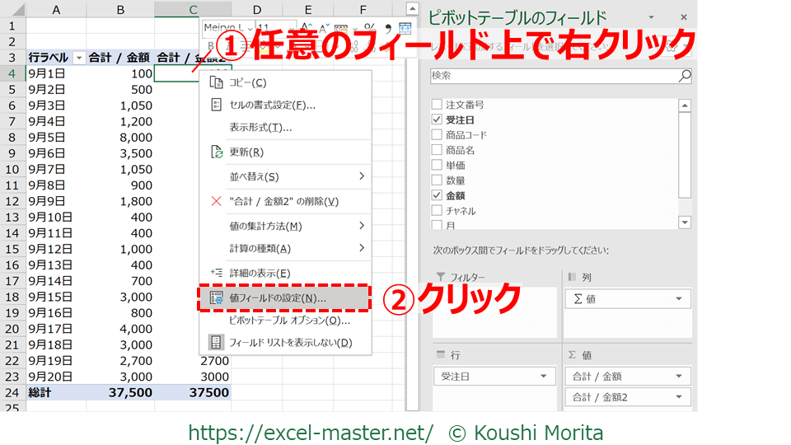Click the Show Details (詳細の表示) icon
Screen dimensions: 791x445
217,273
